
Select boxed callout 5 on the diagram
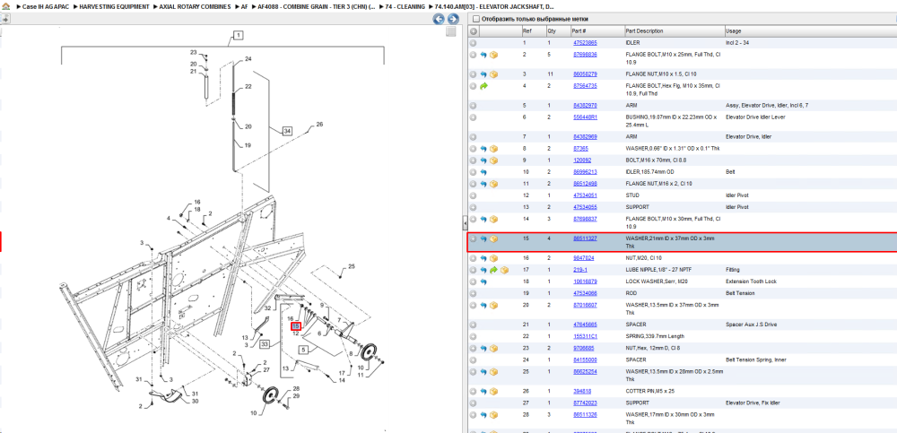pyautogui.click(x=302, y=349)
